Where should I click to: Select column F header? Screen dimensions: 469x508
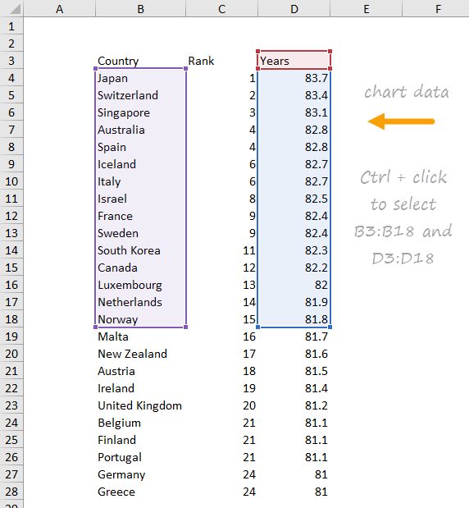(x=438, y=8)
